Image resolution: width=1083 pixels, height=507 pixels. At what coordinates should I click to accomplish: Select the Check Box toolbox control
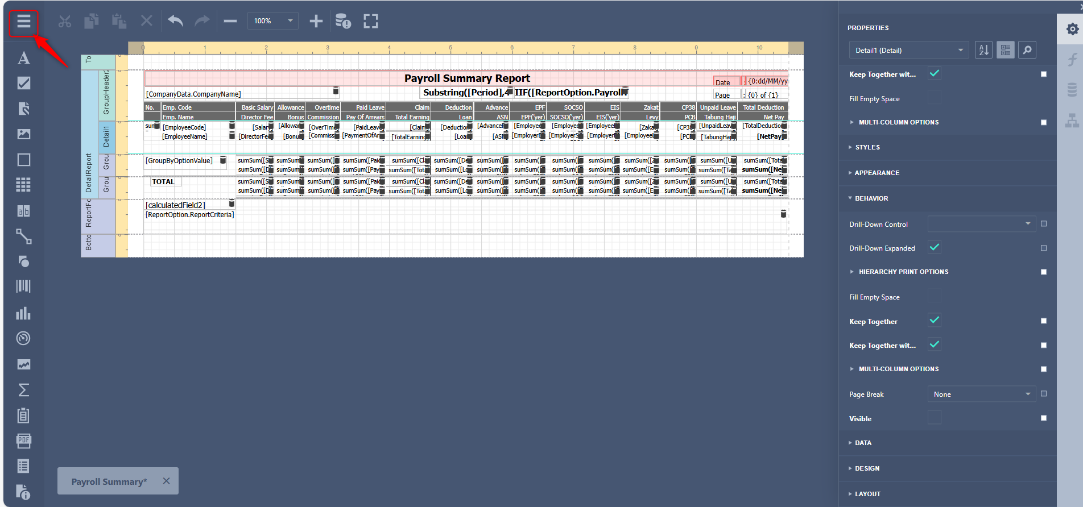pyautogui.click(x=23, y=83)
